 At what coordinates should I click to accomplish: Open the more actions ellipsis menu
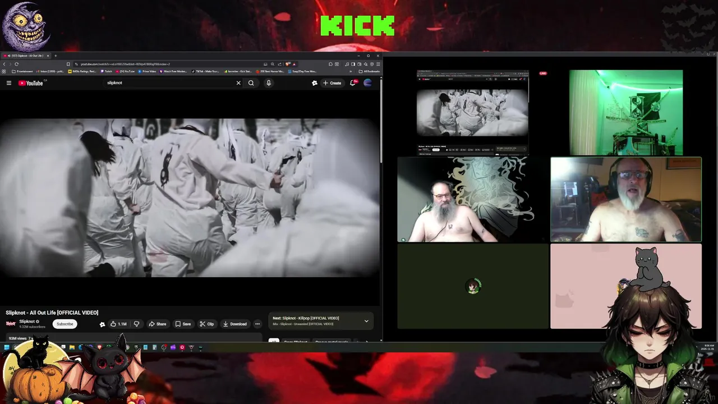click(257, 324)
